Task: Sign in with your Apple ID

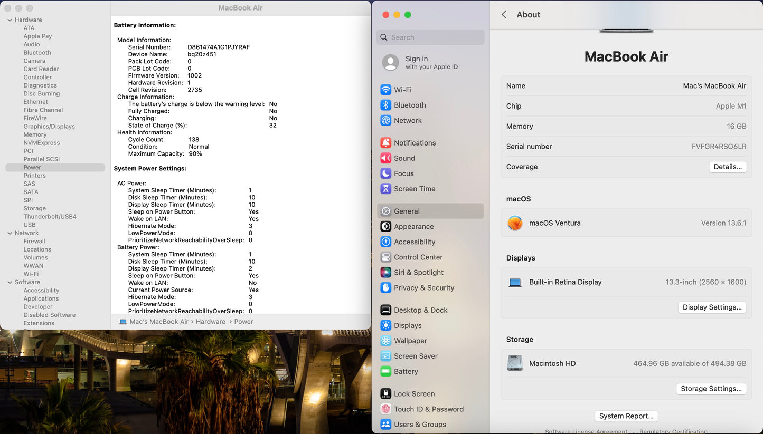Action: 430,63
